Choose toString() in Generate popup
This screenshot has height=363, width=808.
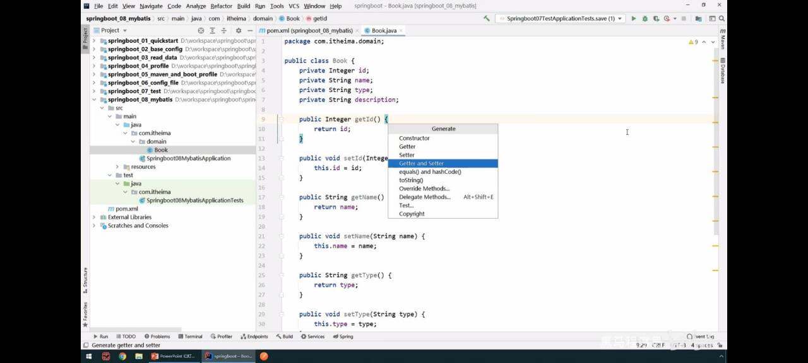(443, 180)
